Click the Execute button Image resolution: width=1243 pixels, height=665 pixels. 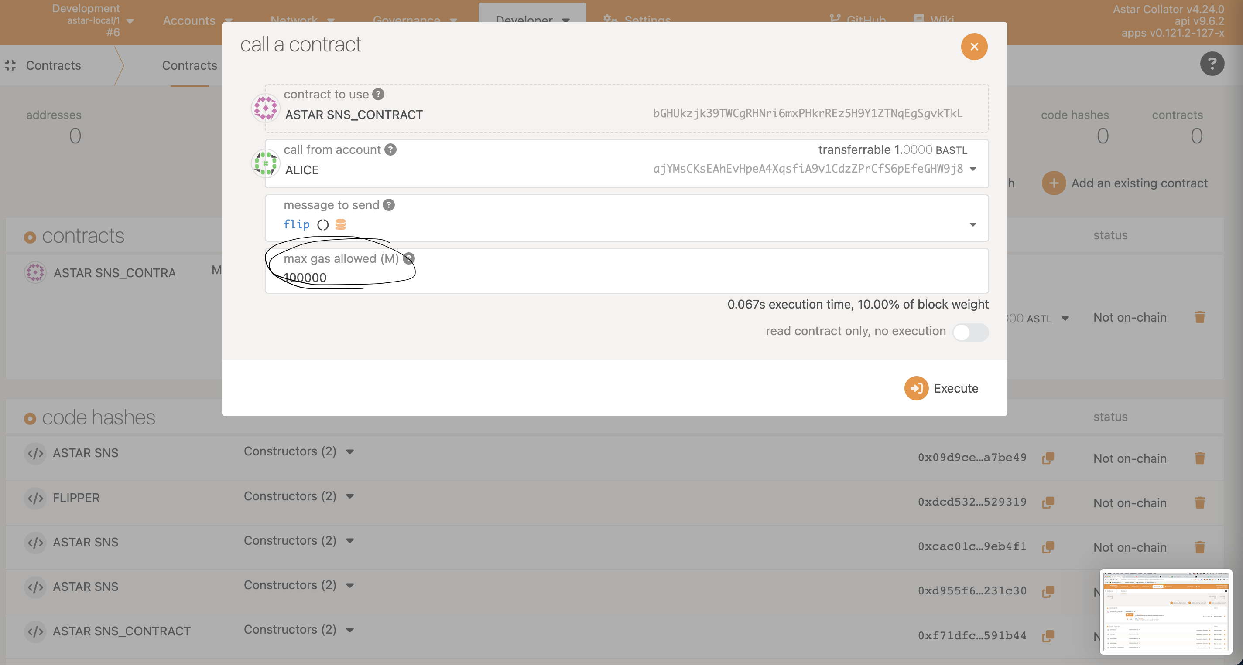pyautogui.click(x=941, y=388)
